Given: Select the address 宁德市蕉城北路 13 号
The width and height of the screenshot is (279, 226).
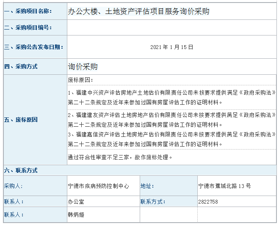Looking at the screenshot, I should click(x=224, y=186).
